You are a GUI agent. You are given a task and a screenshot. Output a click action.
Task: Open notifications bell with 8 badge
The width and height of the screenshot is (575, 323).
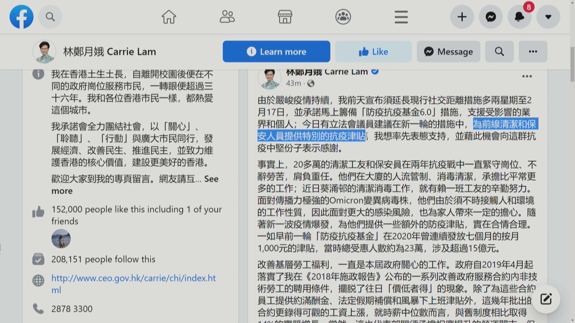(x=520, y=17)
